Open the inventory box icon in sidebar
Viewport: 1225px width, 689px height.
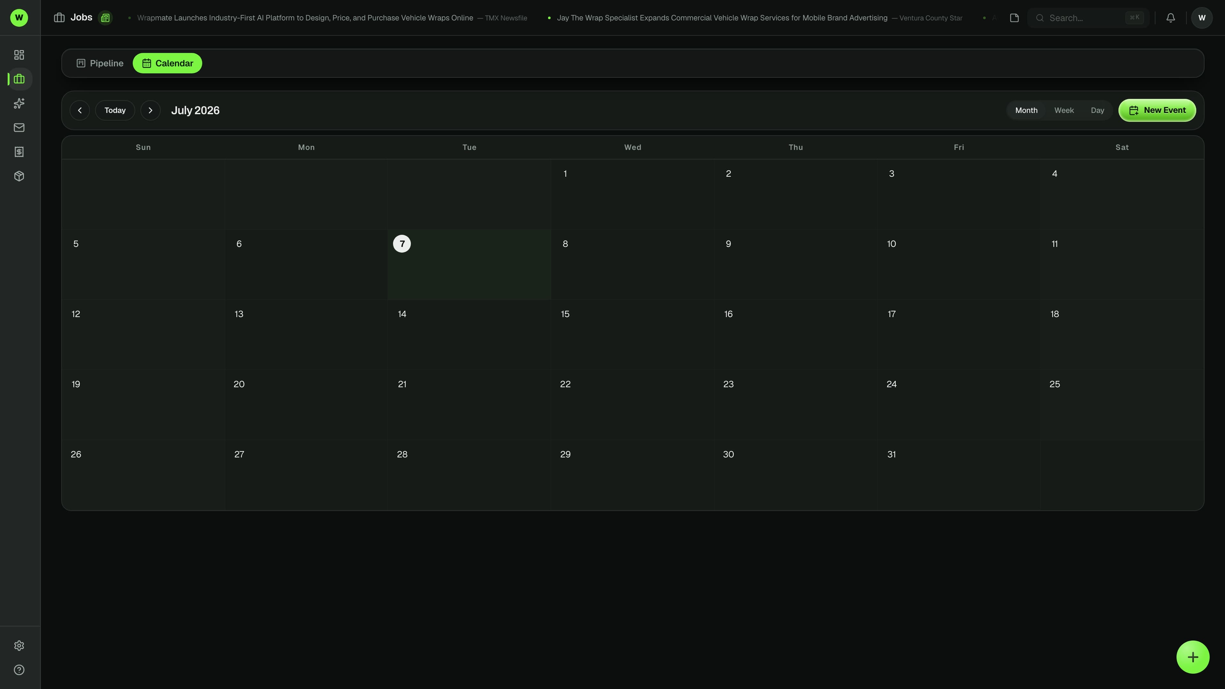coord(19,176)
